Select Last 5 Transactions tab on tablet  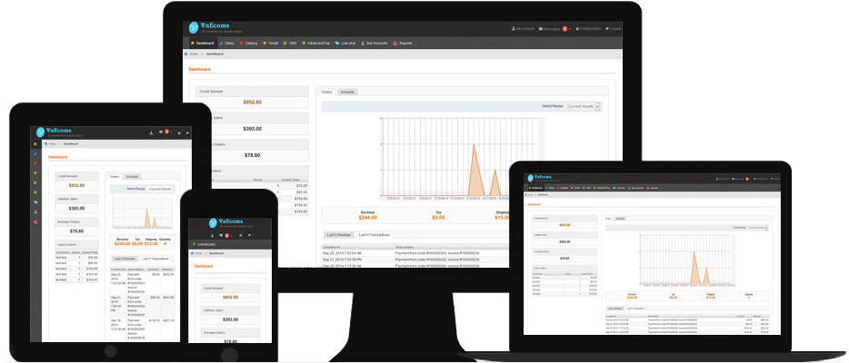[155, 259]
